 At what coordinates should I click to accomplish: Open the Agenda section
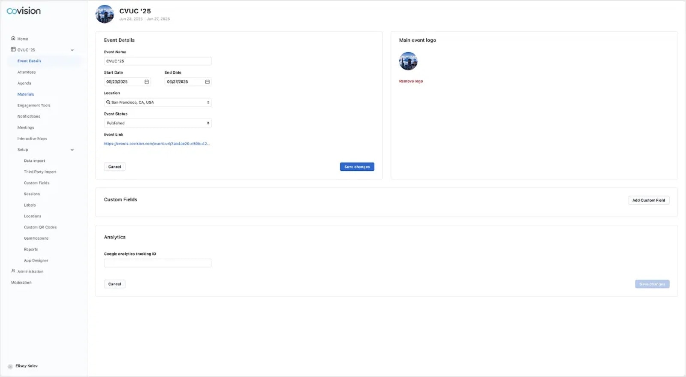tap(24, 83)
